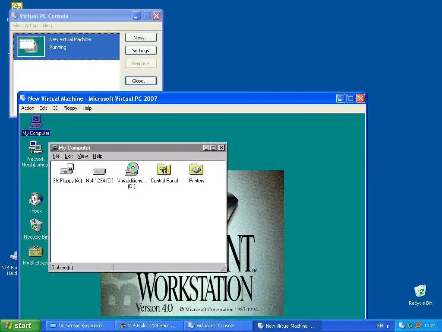This screenshot has height=332, width=442.
Task: Select the Inbox icon on NT desktop
Action: (x=36, y=199)
